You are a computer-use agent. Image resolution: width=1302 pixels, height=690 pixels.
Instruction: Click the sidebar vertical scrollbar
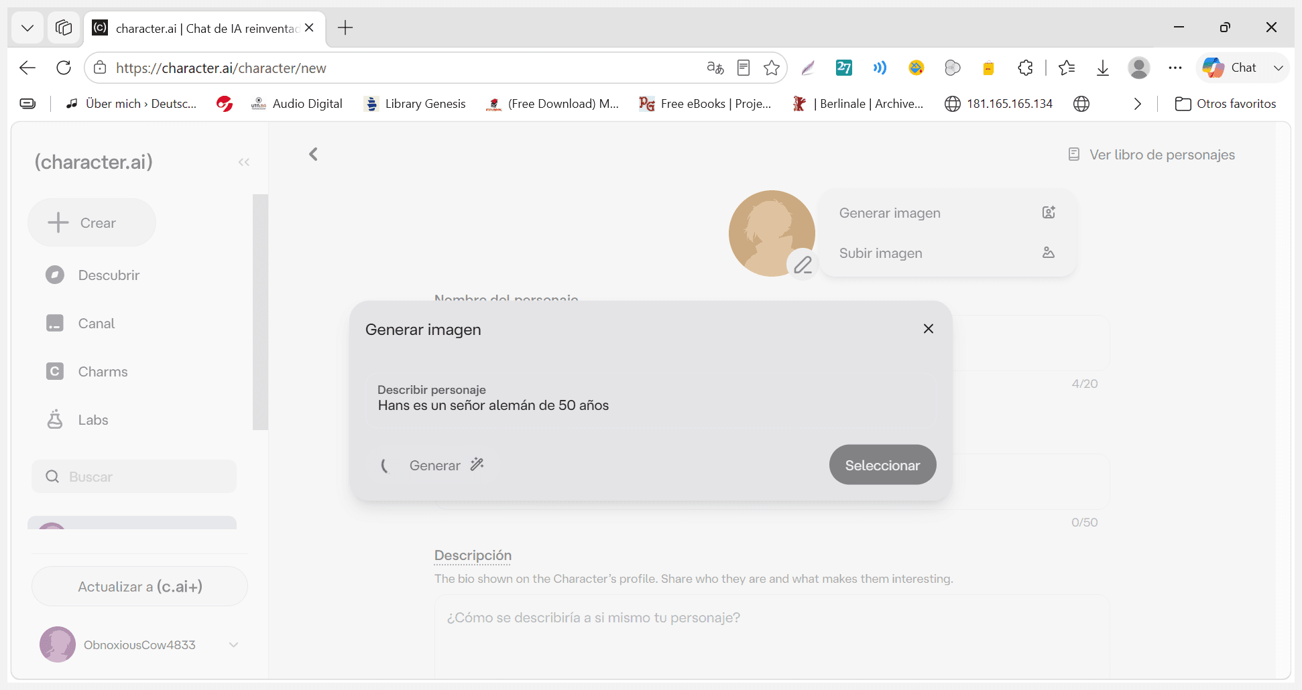tap(260, 312)
